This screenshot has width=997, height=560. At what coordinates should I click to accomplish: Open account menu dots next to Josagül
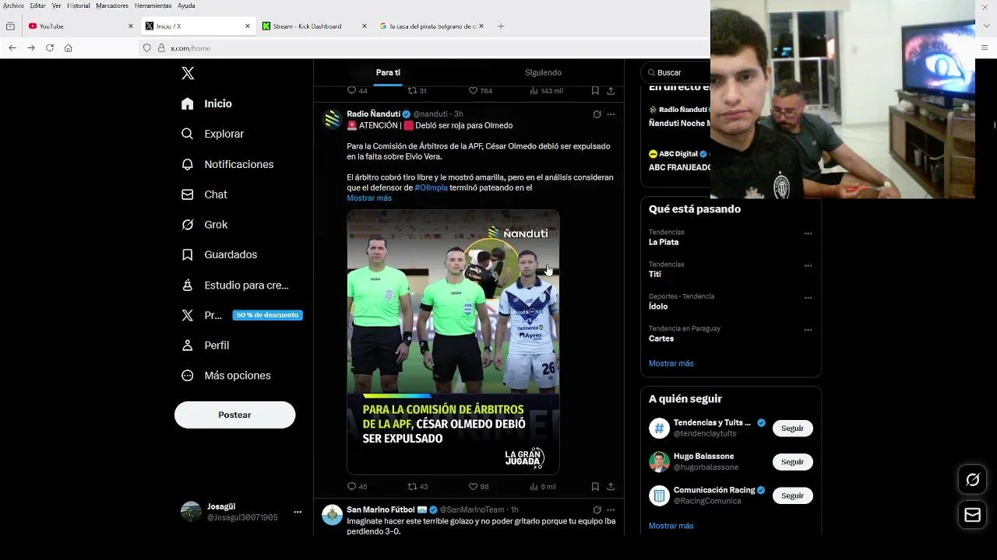(x=298, y=512)
